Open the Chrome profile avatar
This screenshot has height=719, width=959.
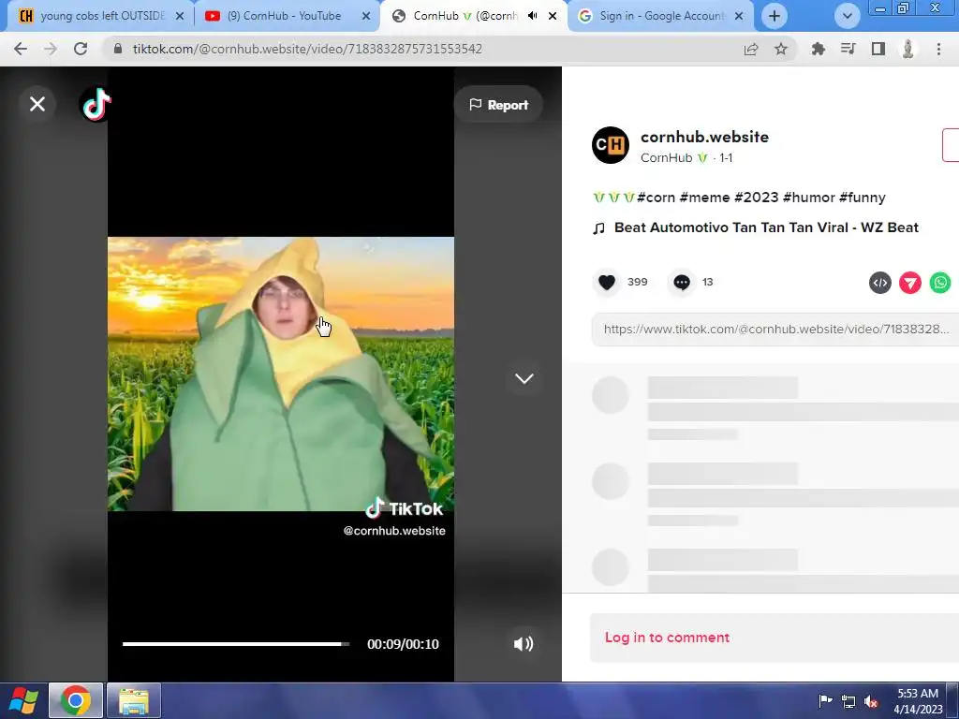click(x=908, y=49)
